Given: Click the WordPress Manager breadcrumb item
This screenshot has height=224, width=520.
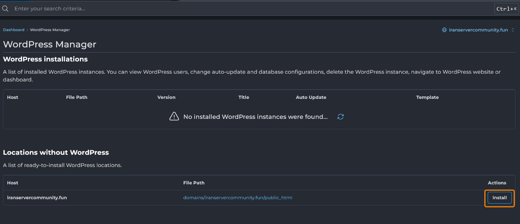Looking at the screenshot, I should (50, 30).
